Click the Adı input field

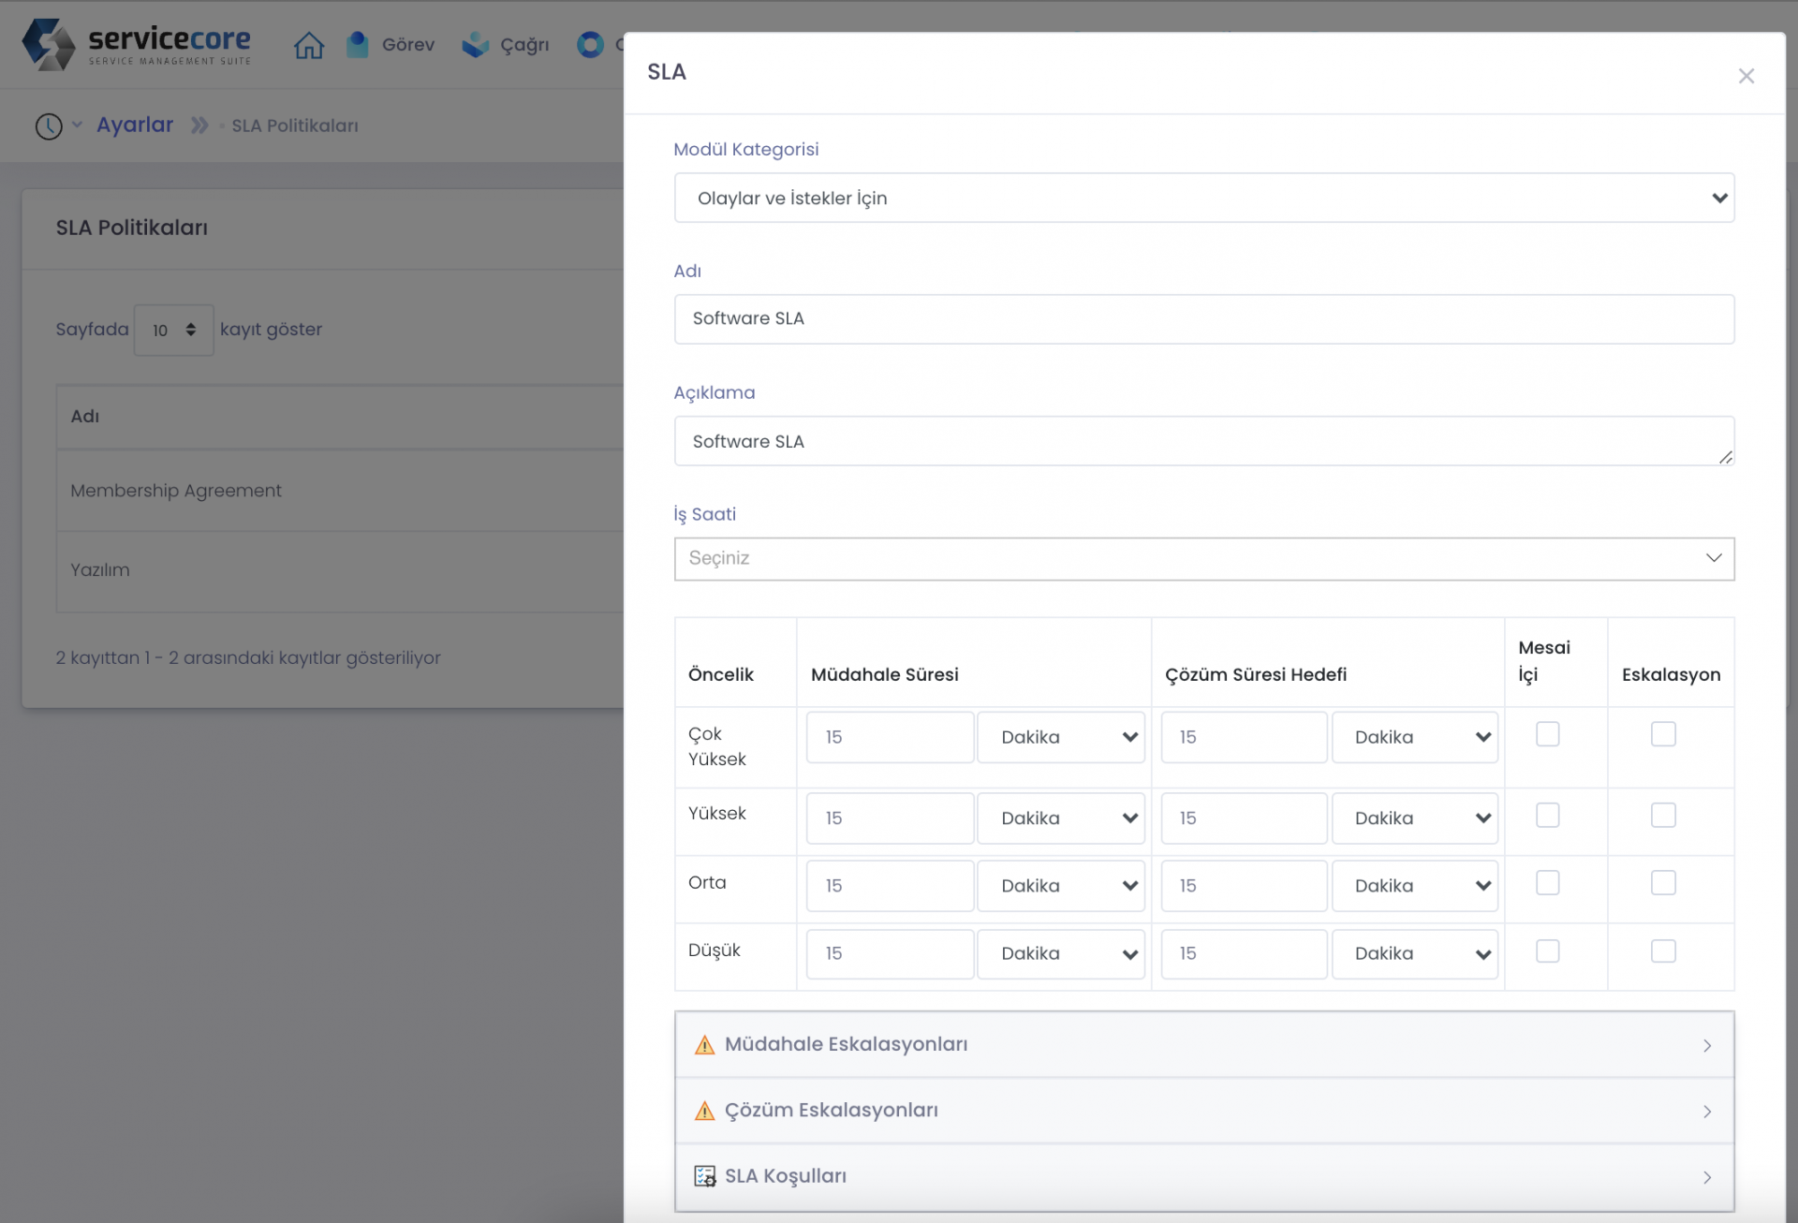[x=1203, y=319]
